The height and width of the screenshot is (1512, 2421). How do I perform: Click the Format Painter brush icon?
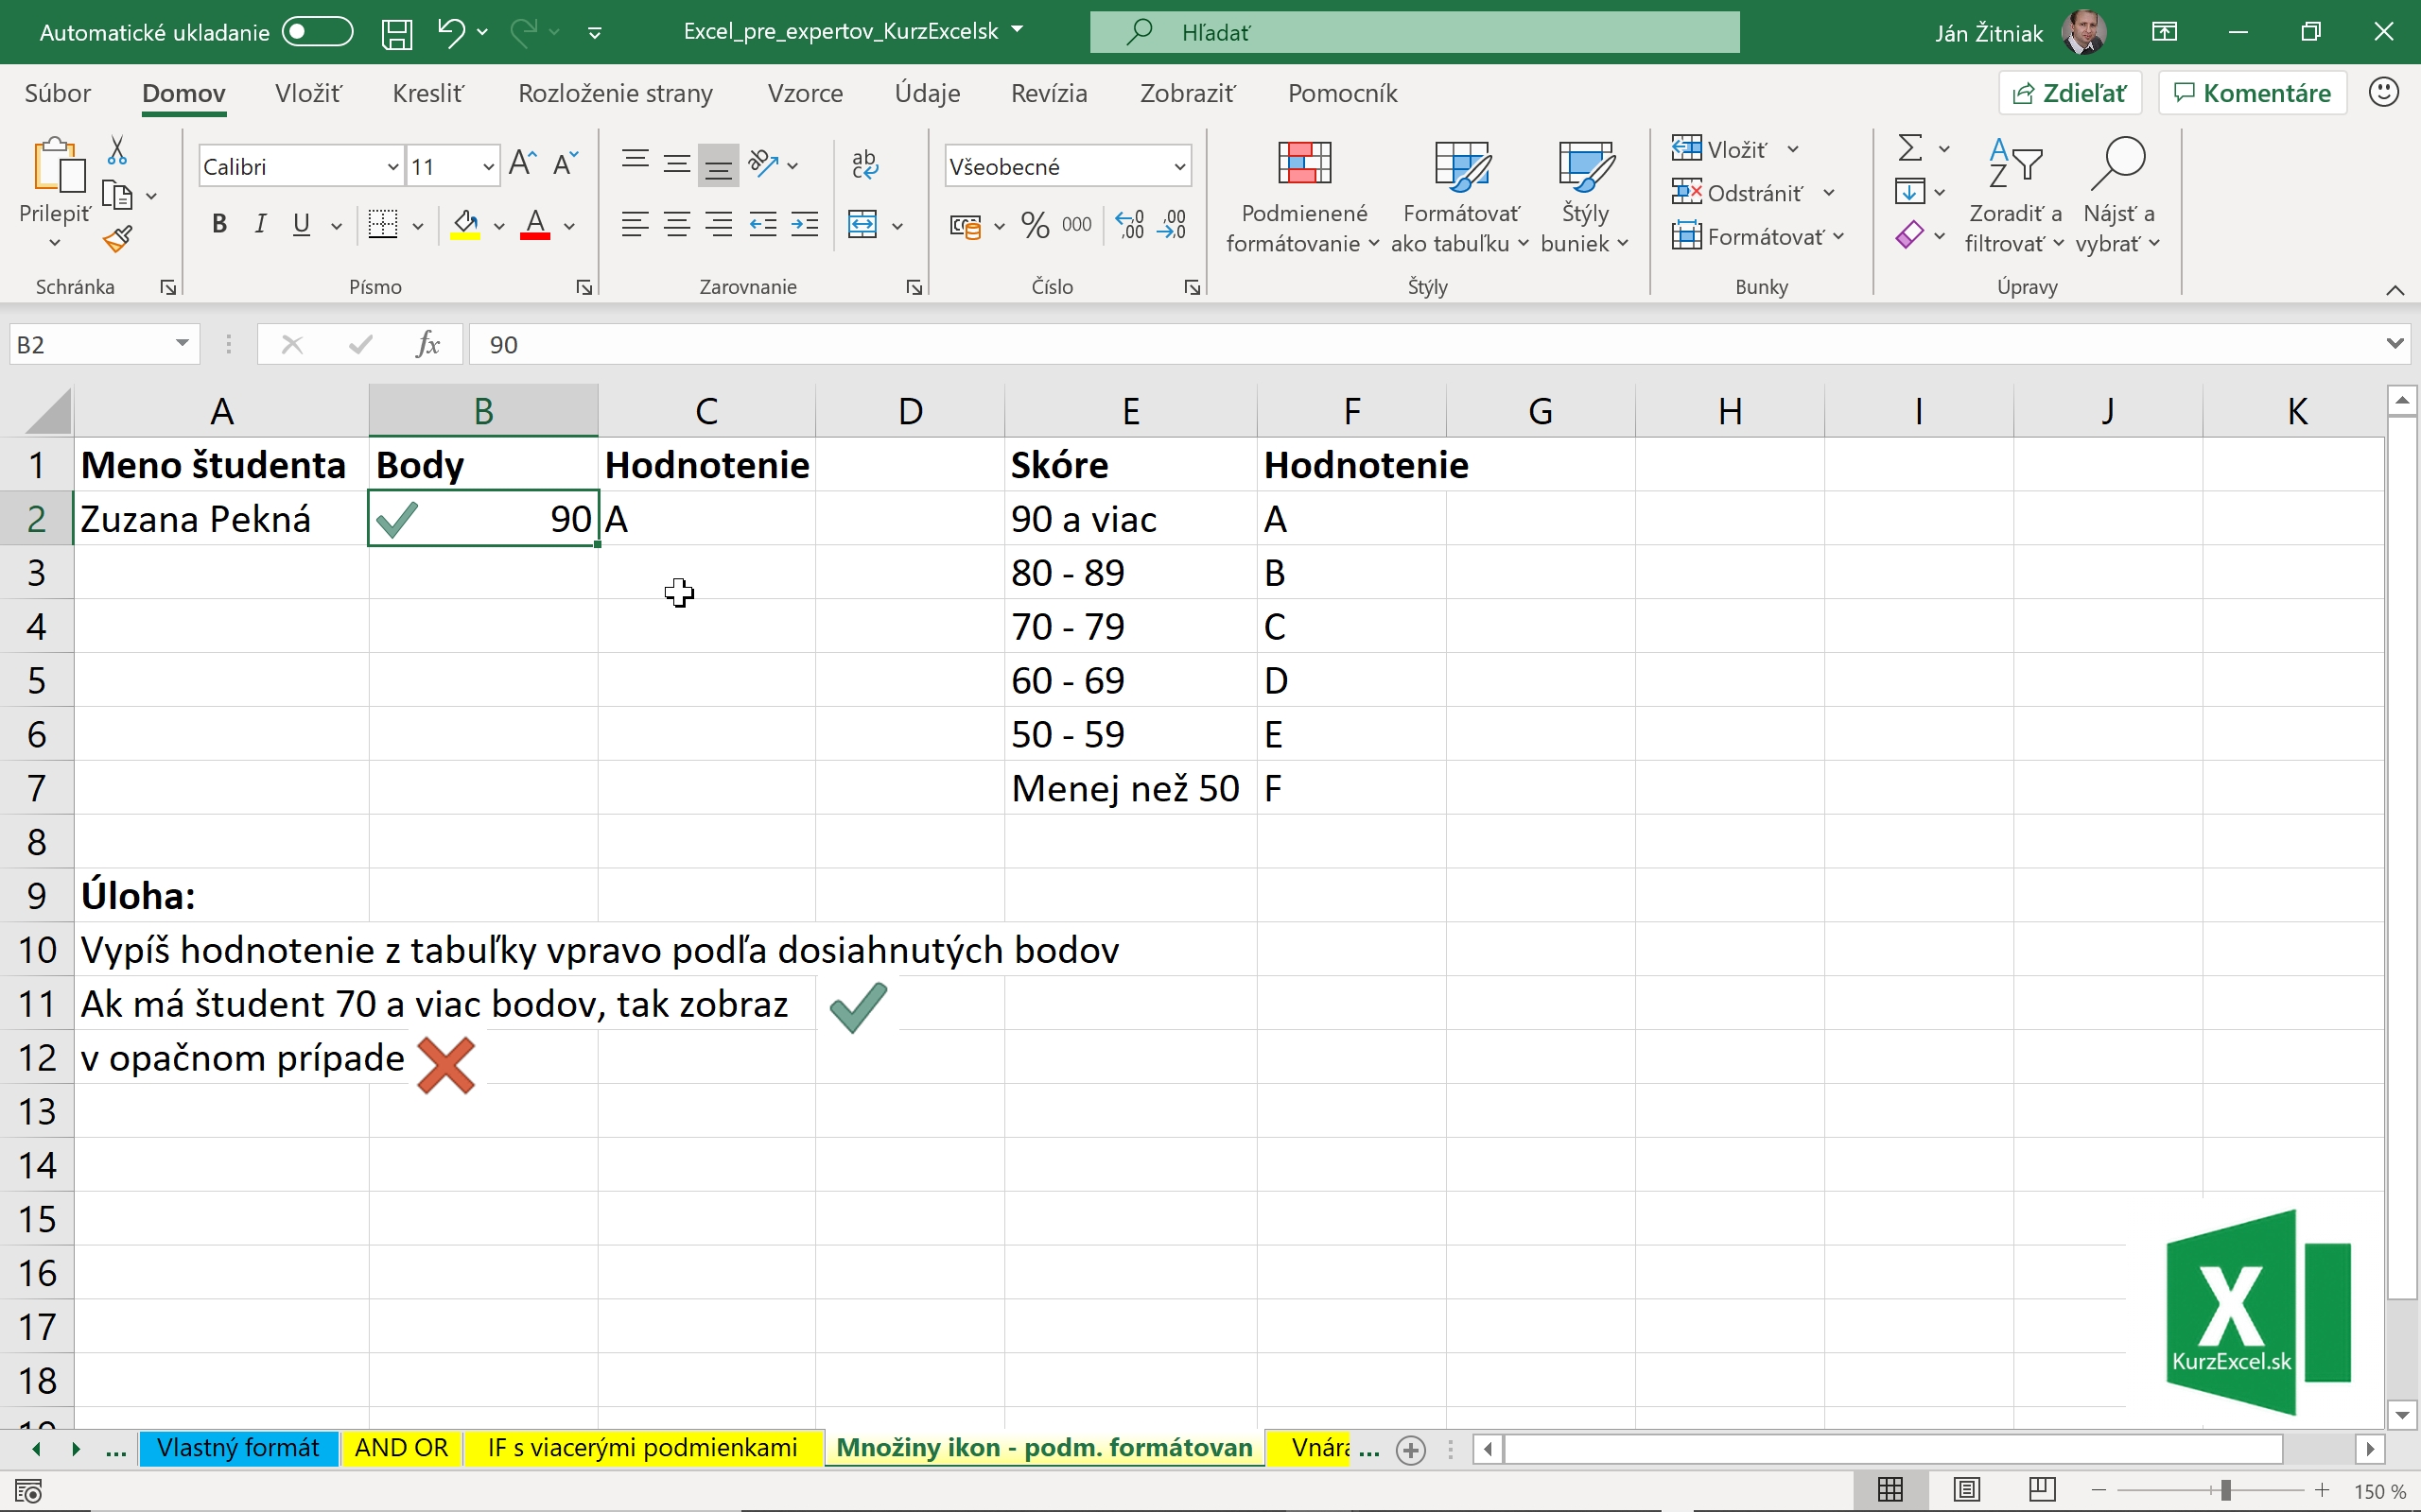(118, 239)
